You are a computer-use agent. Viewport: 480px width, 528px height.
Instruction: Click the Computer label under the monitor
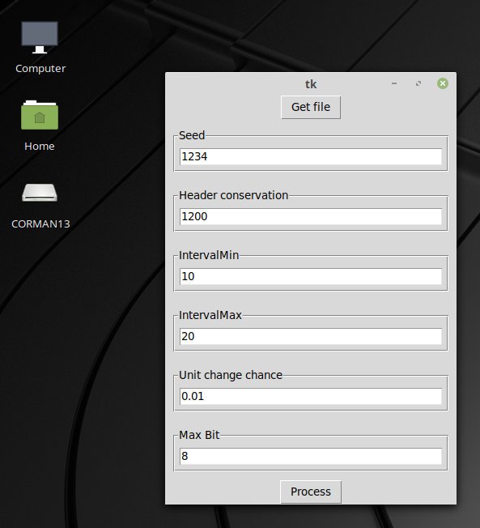40,68
